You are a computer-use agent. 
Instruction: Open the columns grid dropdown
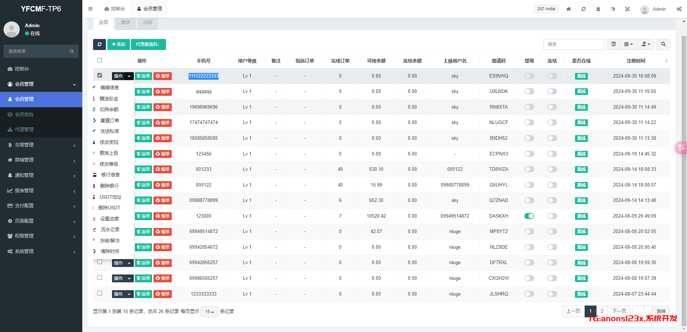628,44
